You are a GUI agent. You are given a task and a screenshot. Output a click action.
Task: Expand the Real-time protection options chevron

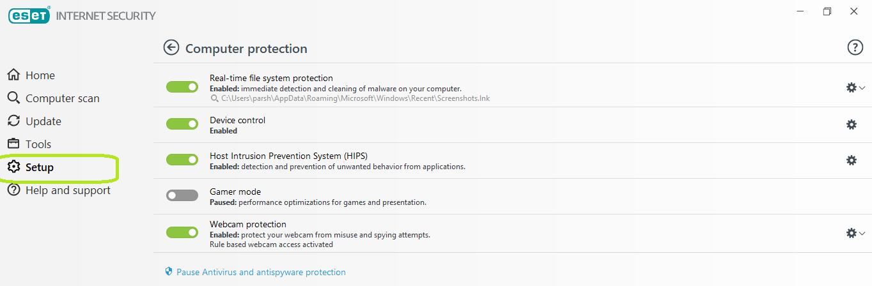click(x=862, y=88)
